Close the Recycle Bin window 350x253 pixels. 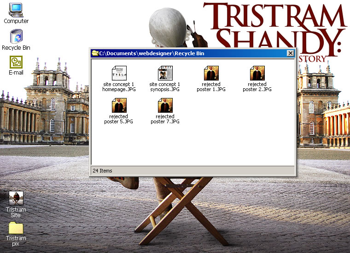tap(291, 53)
